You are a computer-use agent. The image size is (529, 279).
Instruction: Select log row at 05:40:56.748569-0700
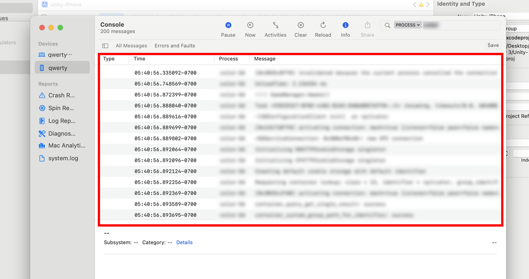300,84
